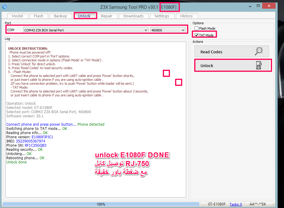284x208 pixels.
Task: Switch to the Flash tab
Action: [39, 16]
